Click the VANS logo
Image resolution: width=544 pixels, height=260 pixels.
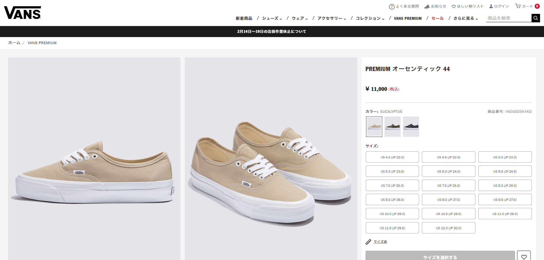click(x=22, y=12)
